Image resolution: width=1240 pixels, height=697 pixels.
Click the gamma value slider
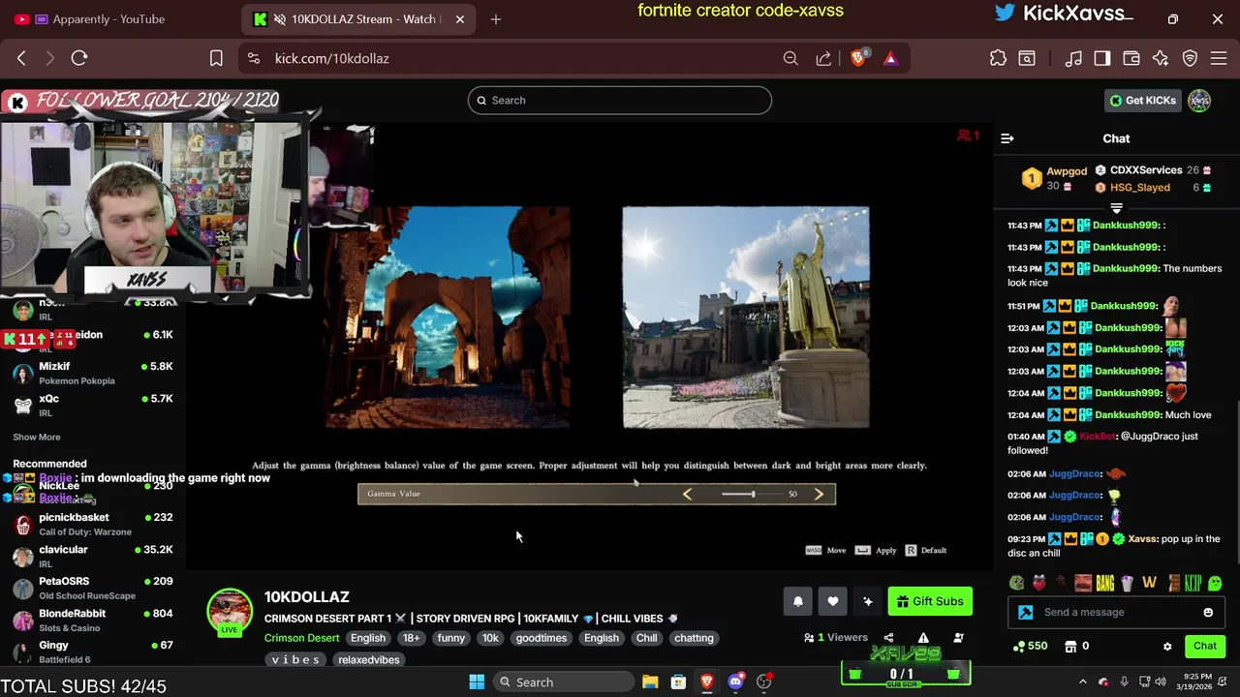(x=752, y=494)
